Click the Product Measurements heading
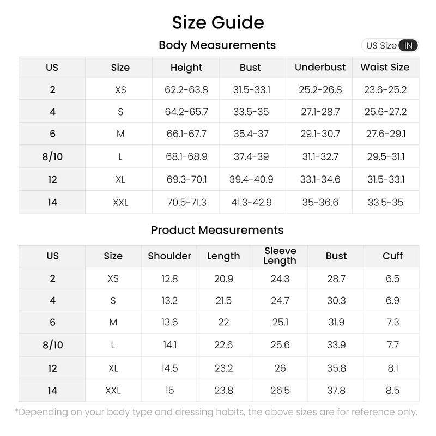This screenshot has width=436, height=436. (x=217, y=230)
